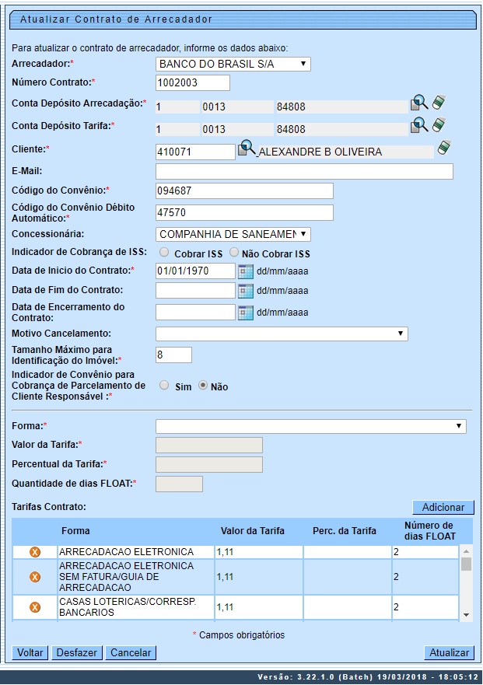Remove the CASAS LOTERICAS tariff row
Image resolution: width=483 pixels, height=685 pixels.
(35, 607)
